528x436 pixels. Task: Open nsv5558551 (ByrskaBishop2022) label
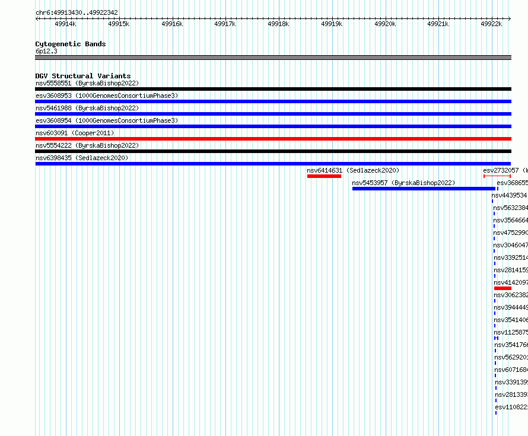87,83
